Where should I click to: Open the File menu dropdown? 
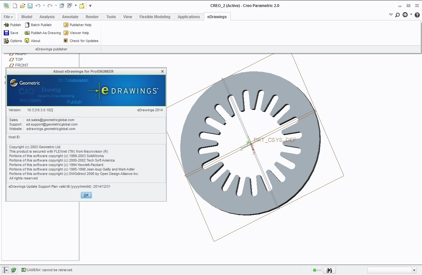pos(8,17)
